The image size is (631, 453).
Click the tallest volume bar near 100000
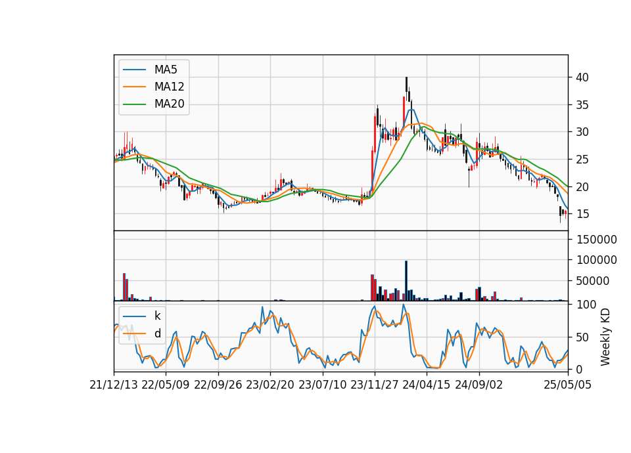point(406,280)
